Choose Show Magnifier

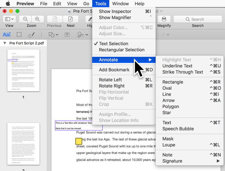[x=124, y=17]
